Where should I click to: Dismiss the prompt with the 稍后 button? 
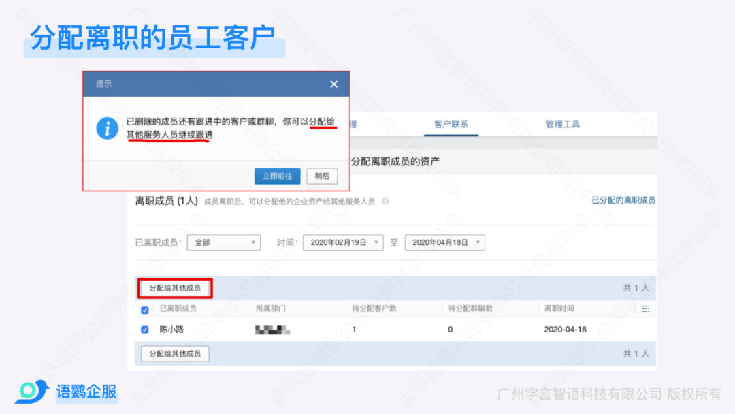[322, 176]
